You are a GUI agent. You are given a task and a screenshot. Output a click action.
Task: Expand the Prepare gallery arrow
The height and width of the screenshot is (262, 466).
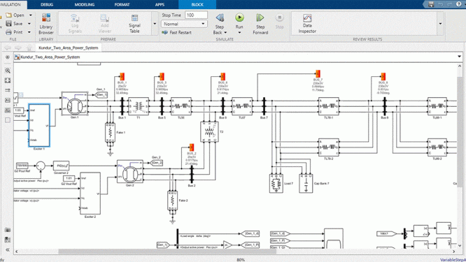(155, 24)
